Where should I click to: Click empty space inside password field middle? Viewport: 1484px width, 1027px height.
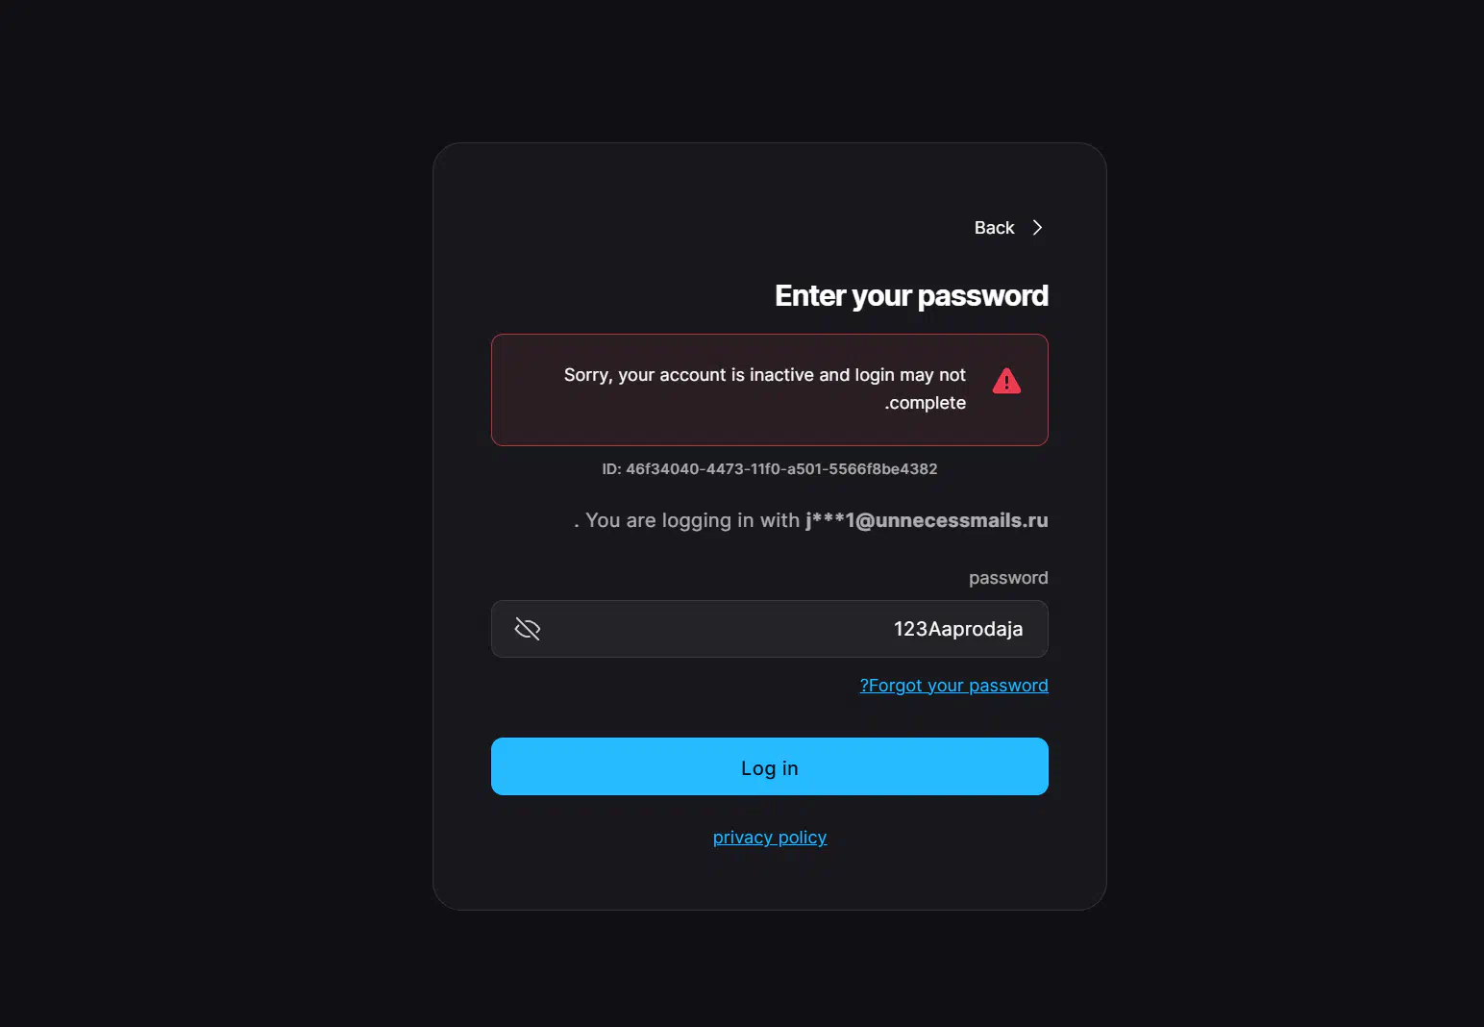(x=711, y=629)
